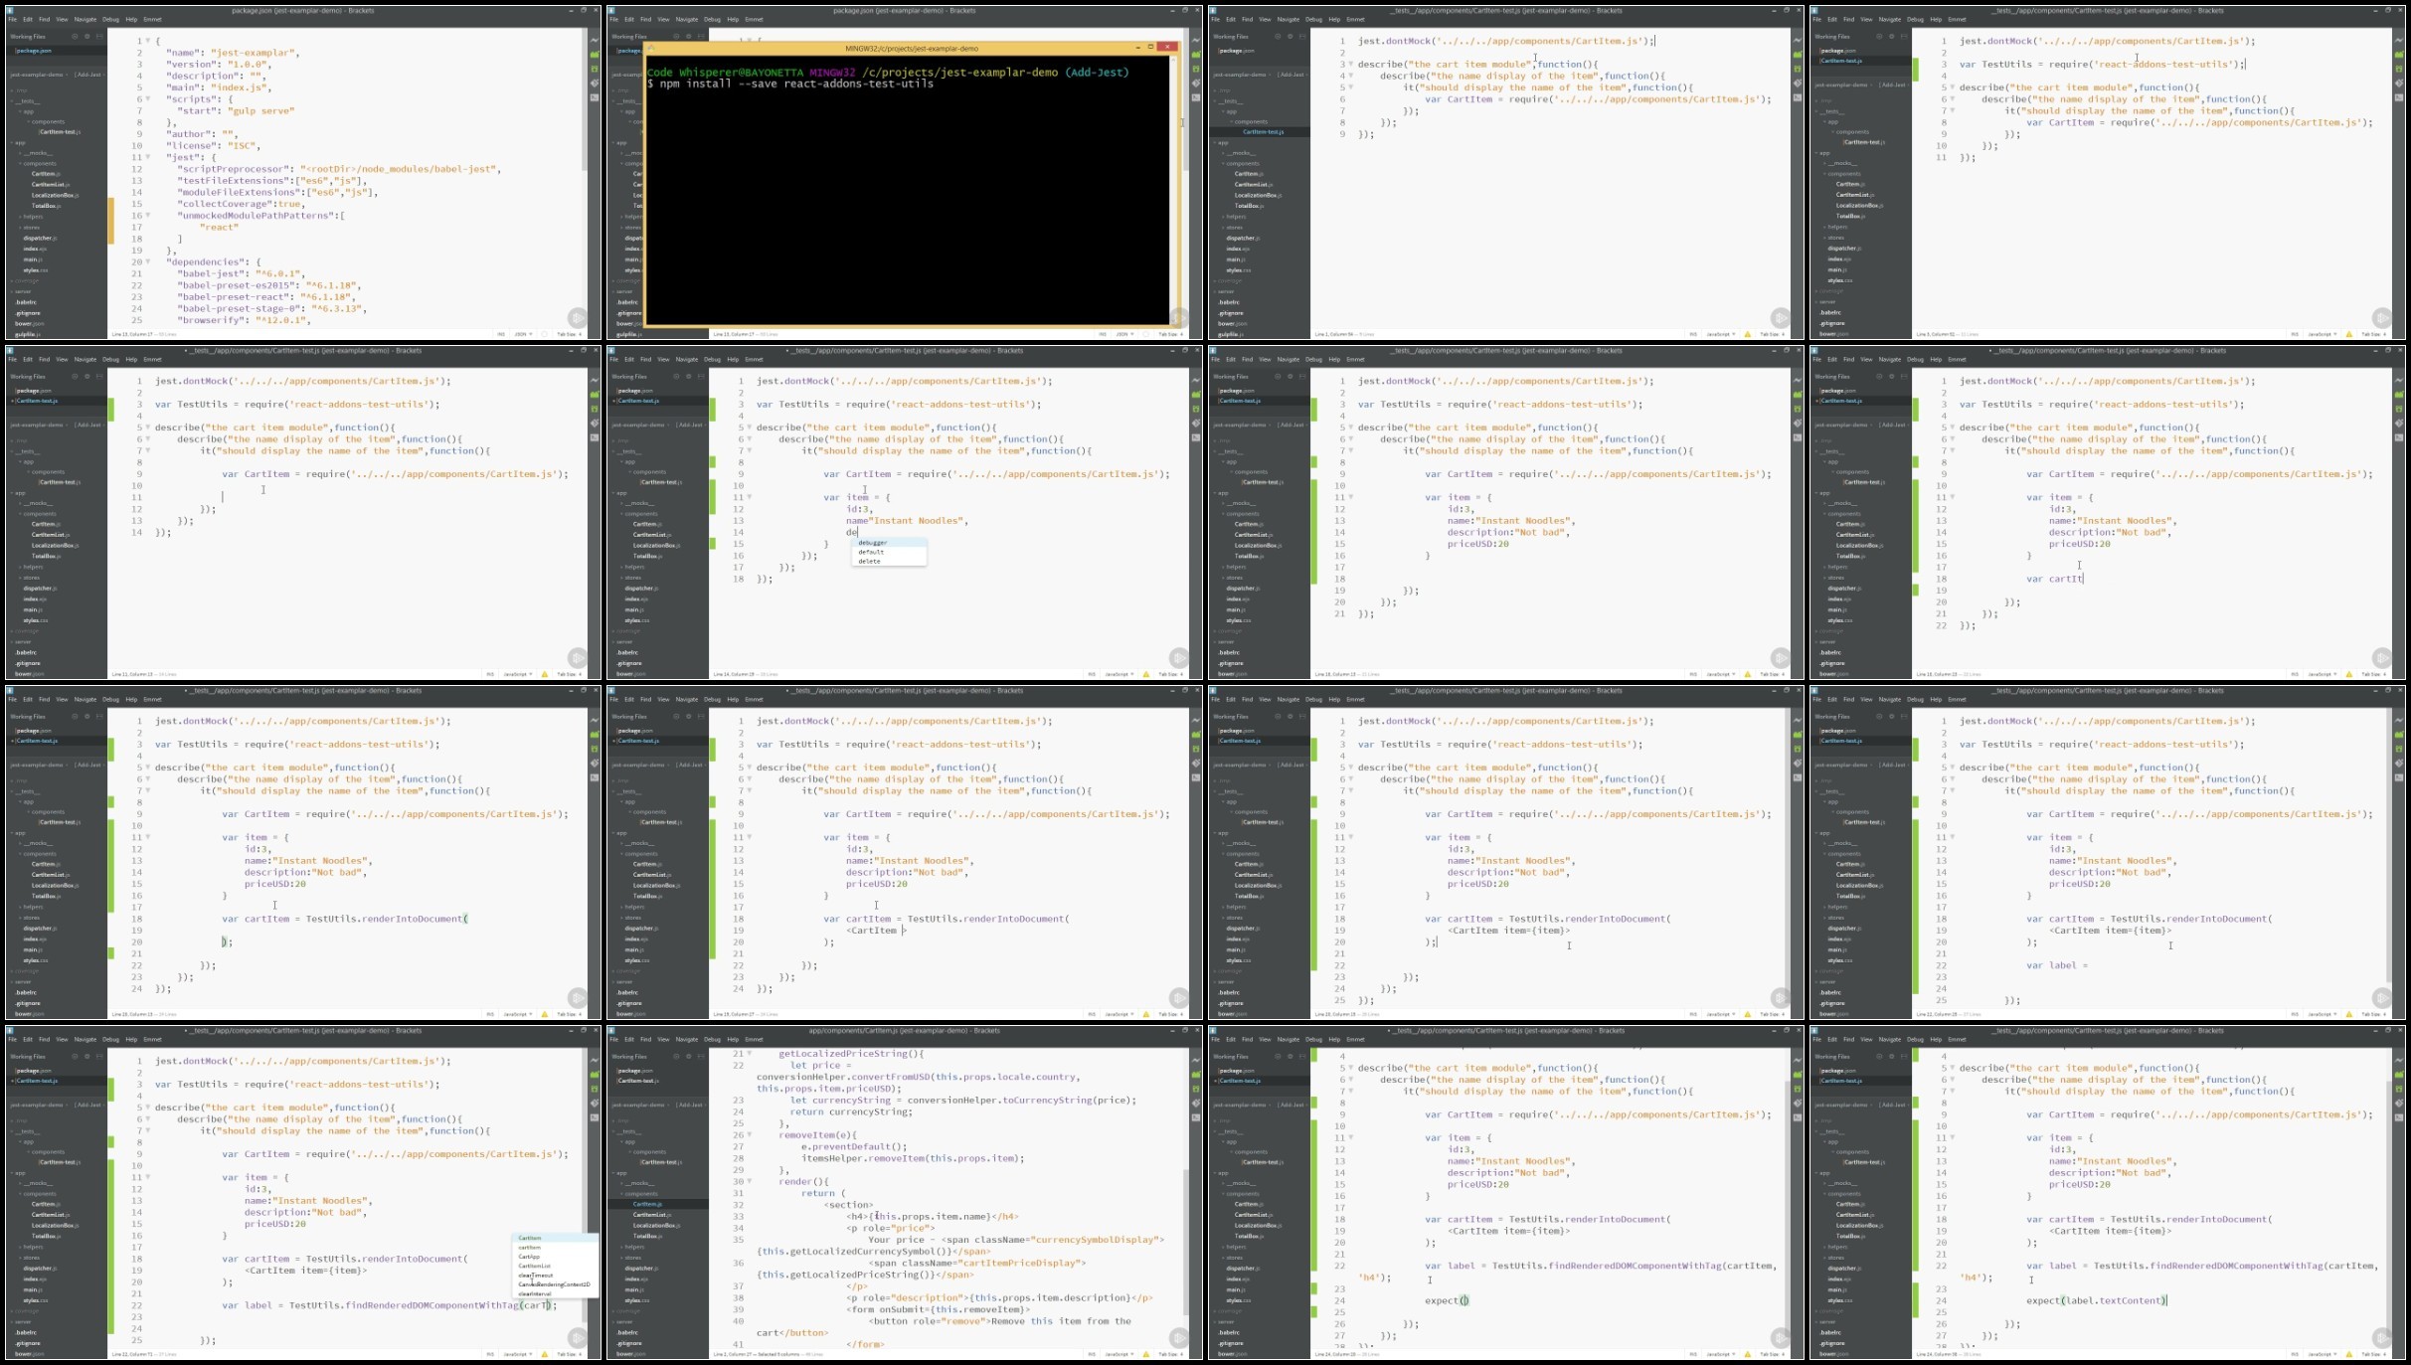Open dispatcher.js in package.json code frame tree
Screen dimensions: 2411x1365
tap(40, 238)
